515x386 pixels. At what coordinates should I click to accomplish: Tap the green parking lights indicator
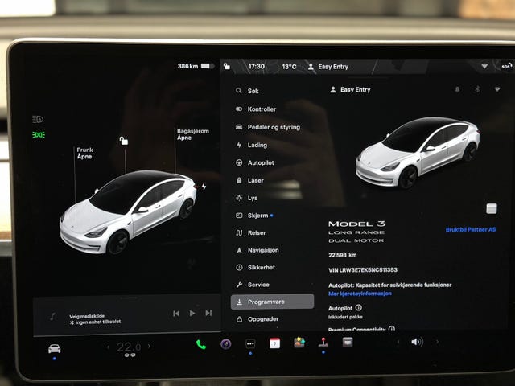click(39, 135)
